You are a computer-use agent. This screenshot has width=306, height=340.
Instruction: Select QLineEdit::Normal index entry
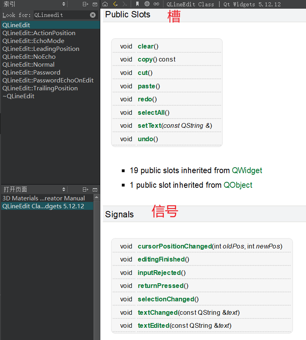51,64
